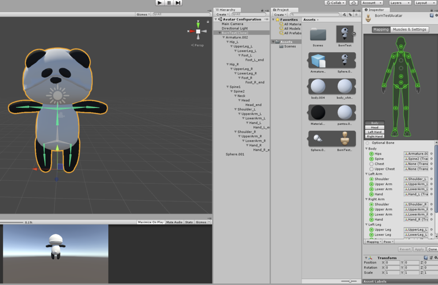Viewport: 438px width, 285px height.
Task: Show the Left Hand mapping view
Action: (x=374, y=132)
